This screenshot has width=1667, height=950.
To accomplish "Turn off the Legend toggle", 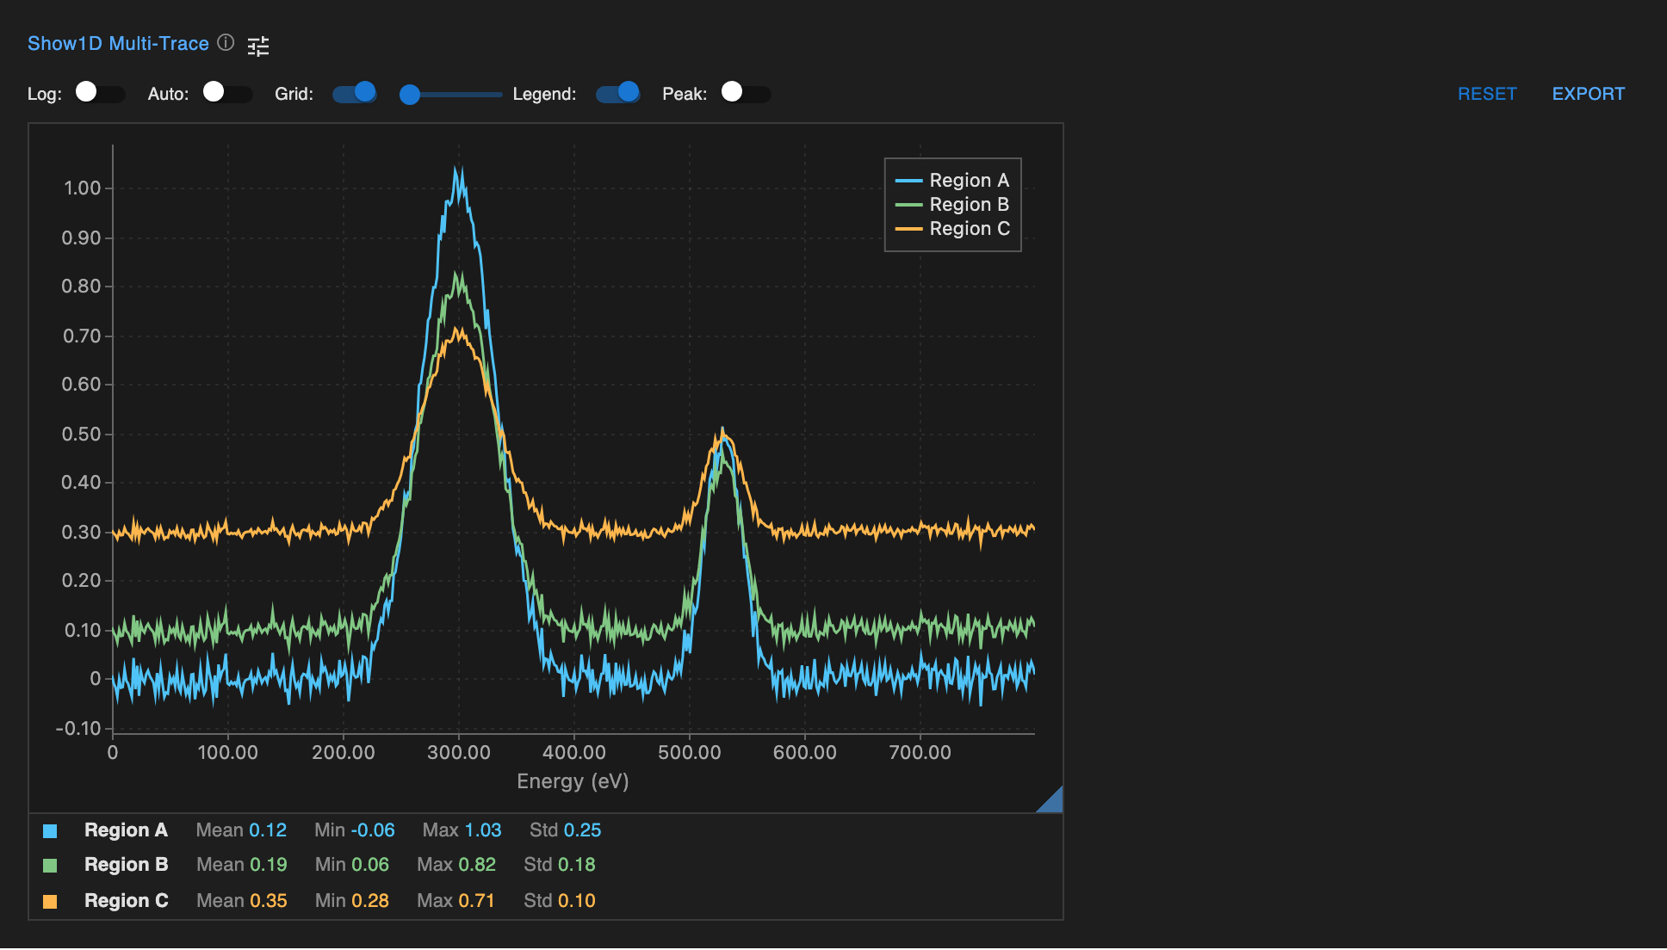I will coord(617,91).
